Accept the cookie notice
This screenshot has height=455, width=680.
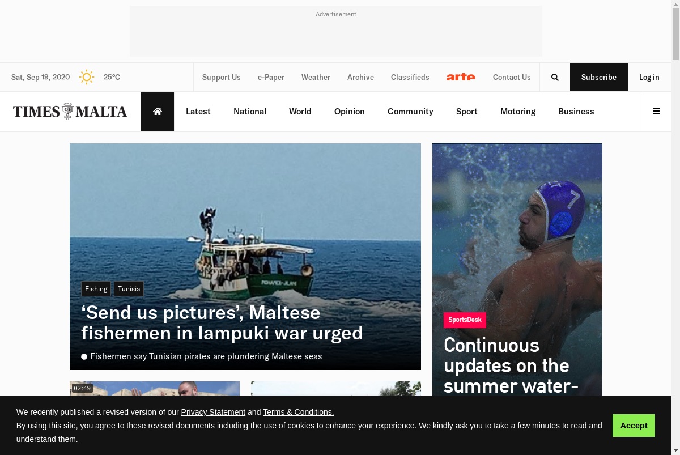click(x=634, y=426)
